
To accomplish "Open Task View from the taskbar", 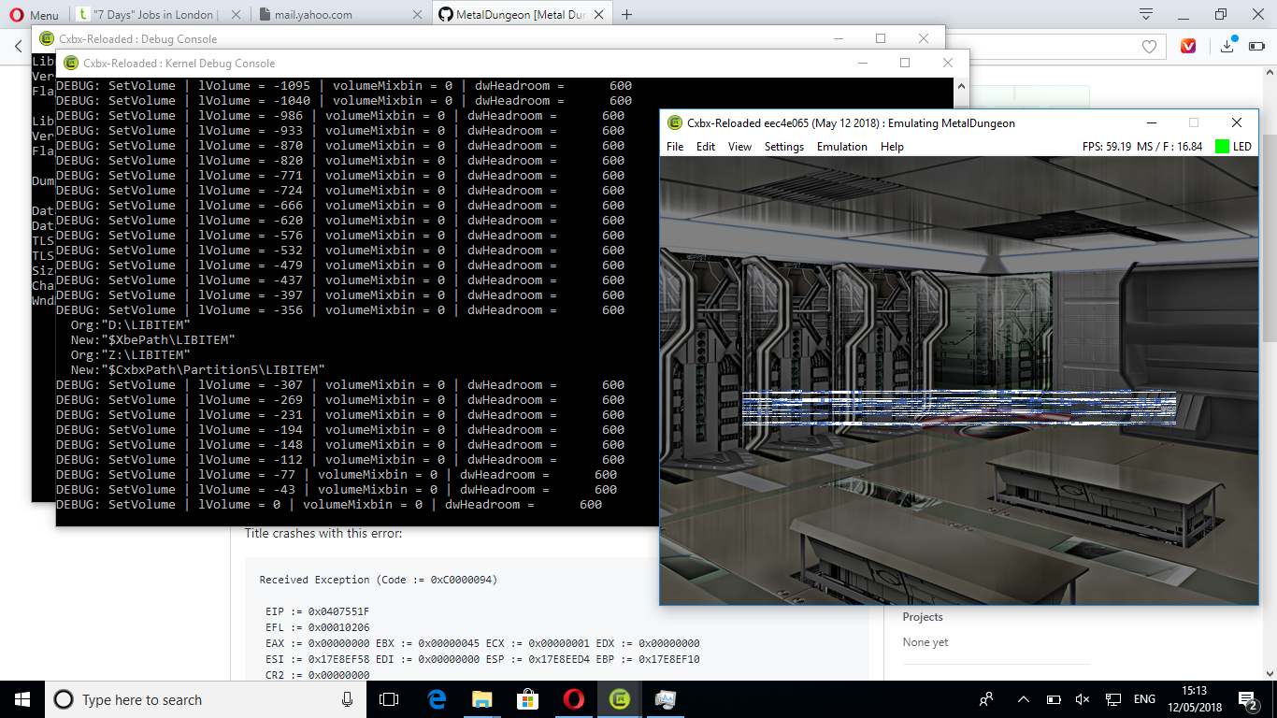I will tap(389, 699).
